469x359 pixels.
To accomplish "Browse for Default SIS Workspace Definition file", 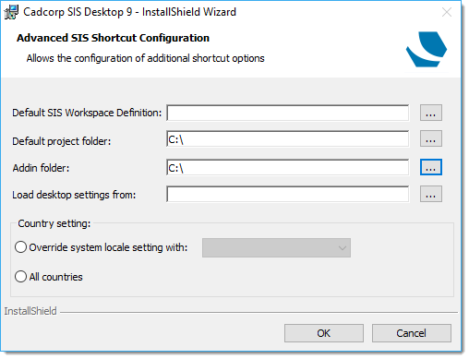I will click(x=431, y=113).
